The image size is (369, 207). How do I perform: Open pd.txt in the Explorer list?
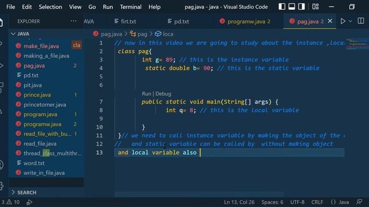click(x=31, y=75)
